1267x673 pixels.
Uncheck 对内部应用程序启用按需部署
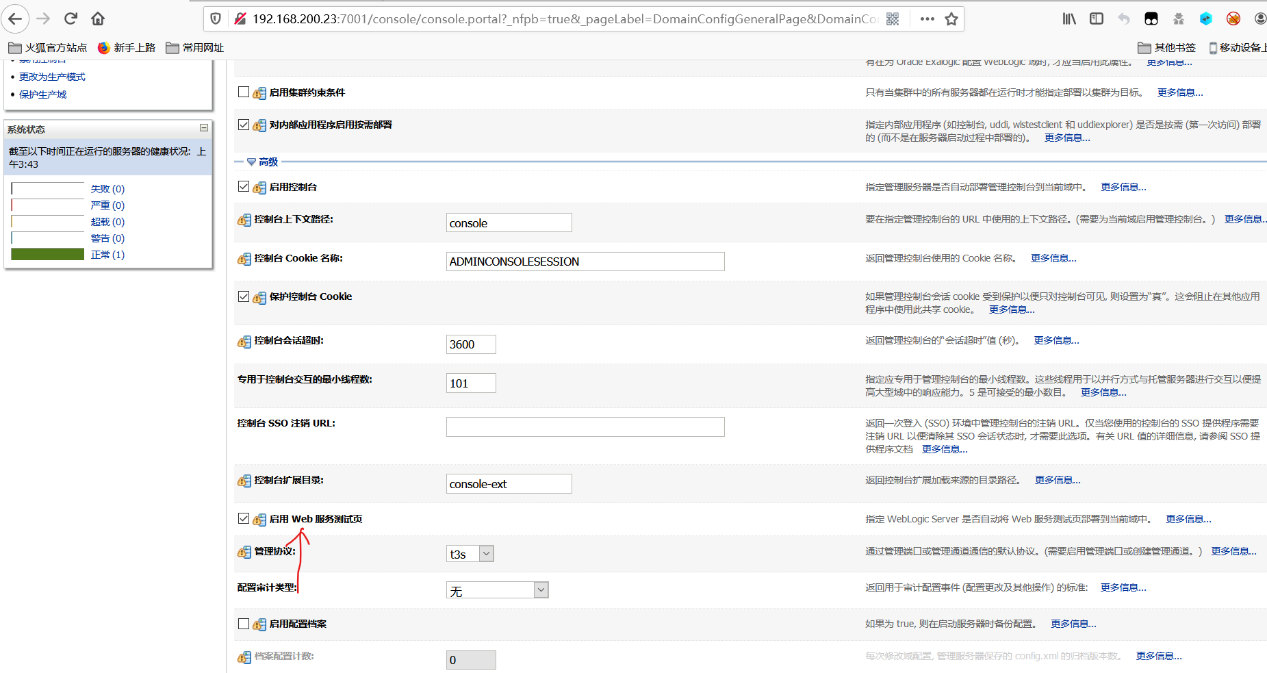[244, 125]
